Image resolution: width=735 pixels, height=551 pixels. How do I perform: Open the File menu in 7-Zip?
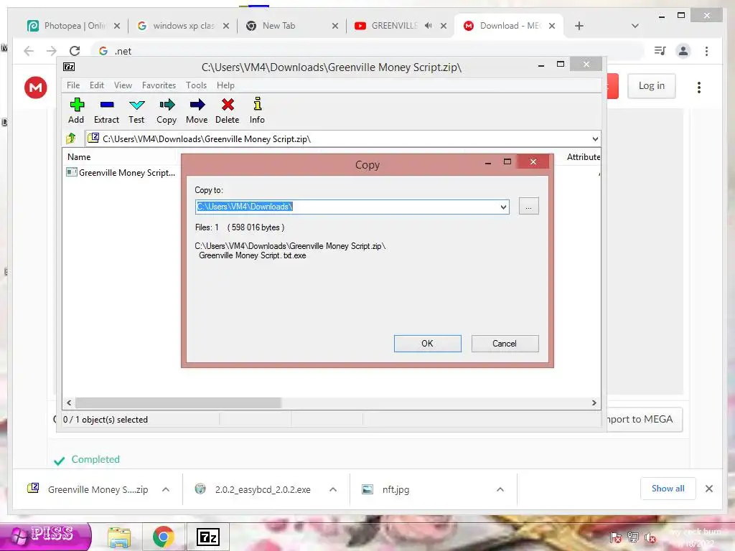pos(73,85)
